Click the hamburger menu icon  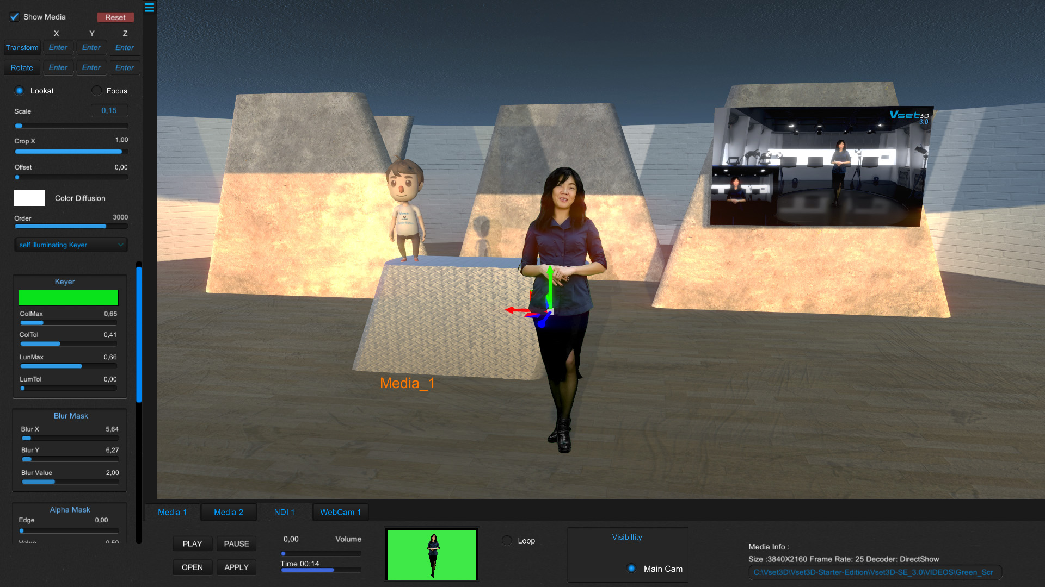tap(149, 8)
